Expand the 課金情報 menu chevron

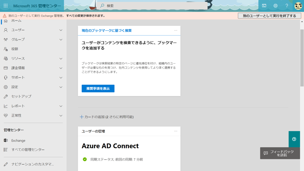click(61, 68)
